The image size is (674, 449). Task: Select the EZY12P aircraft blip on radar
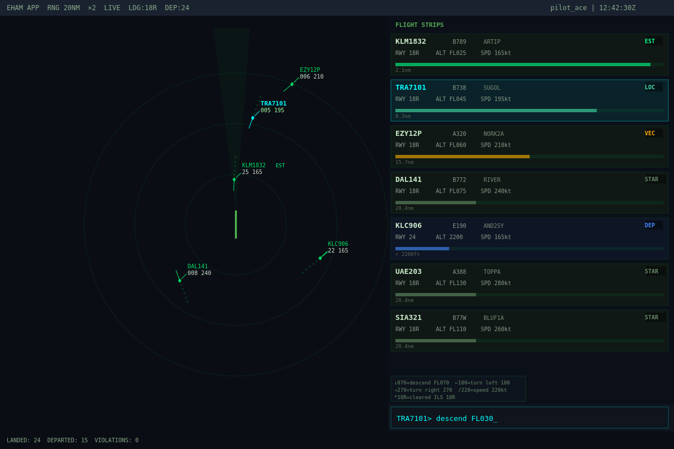pos(292,84)
